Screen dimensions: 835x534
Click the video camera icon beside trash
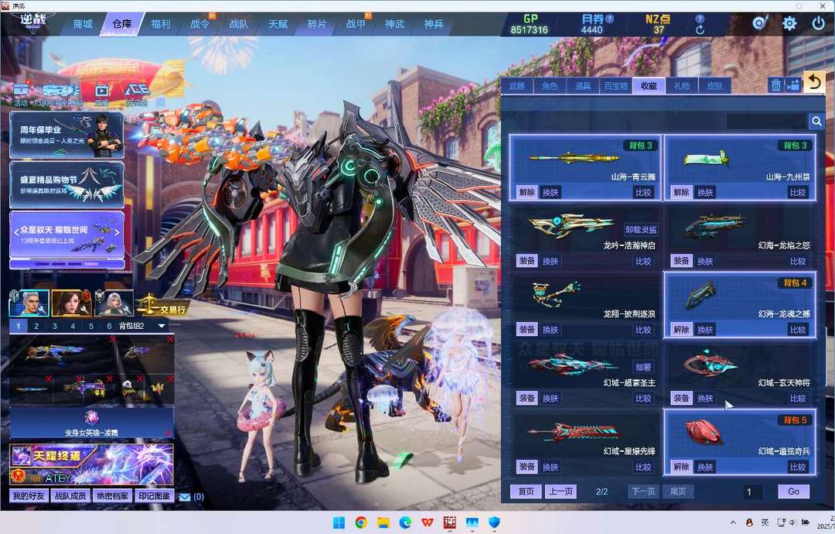793,84
